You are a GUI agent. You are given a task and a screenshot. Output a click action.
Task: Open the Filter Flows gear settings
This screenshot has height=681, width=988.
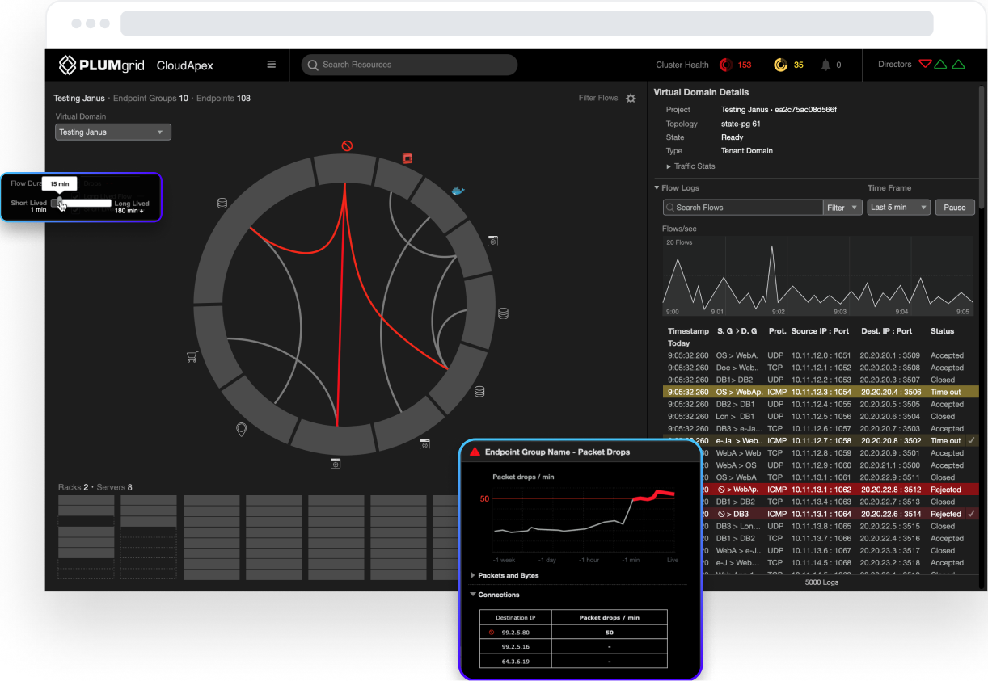click(631, 99)
